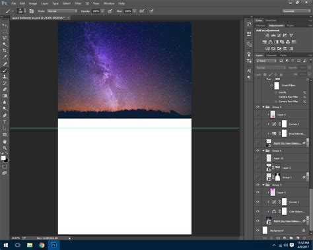
Task: Add a Photo Filter adjustment
Action: click(282, 42)
